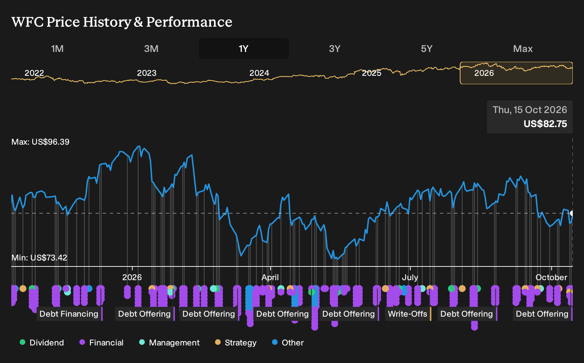
Task: Click the 2024 label in overview chart
Action: click(259, 73)
